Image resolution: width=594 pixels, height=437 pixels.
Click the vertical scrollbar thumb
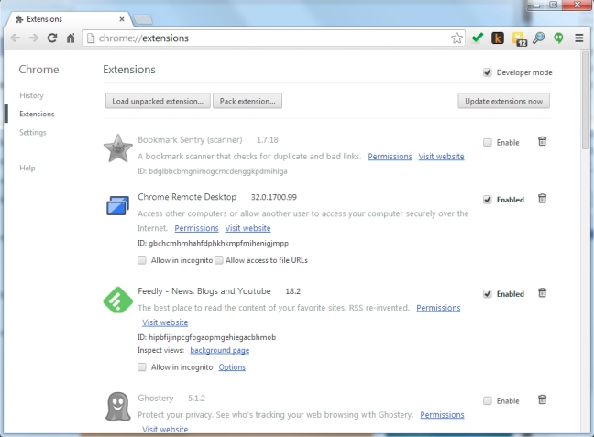pyautogui.click(x=586, y=101)
